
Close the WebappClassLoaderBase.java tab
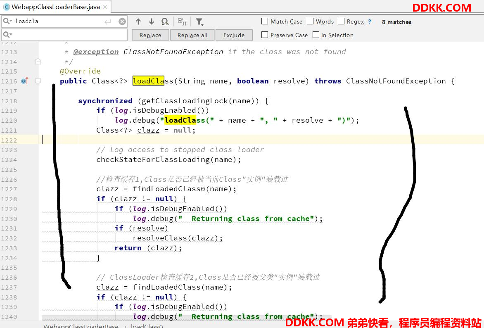pos(105,7)
